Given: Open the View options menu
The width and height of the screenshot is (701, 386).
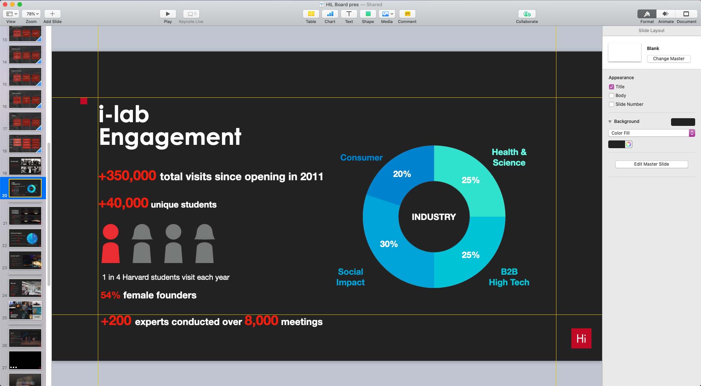Looking at the screenshot, I should [11, 14].
